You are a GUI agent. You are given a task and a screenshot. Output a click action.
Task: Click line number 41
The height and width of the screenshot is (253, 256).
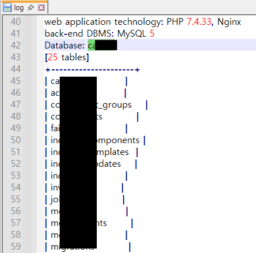16,34
